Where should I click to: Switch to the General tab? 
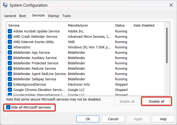tap(10, 16)
